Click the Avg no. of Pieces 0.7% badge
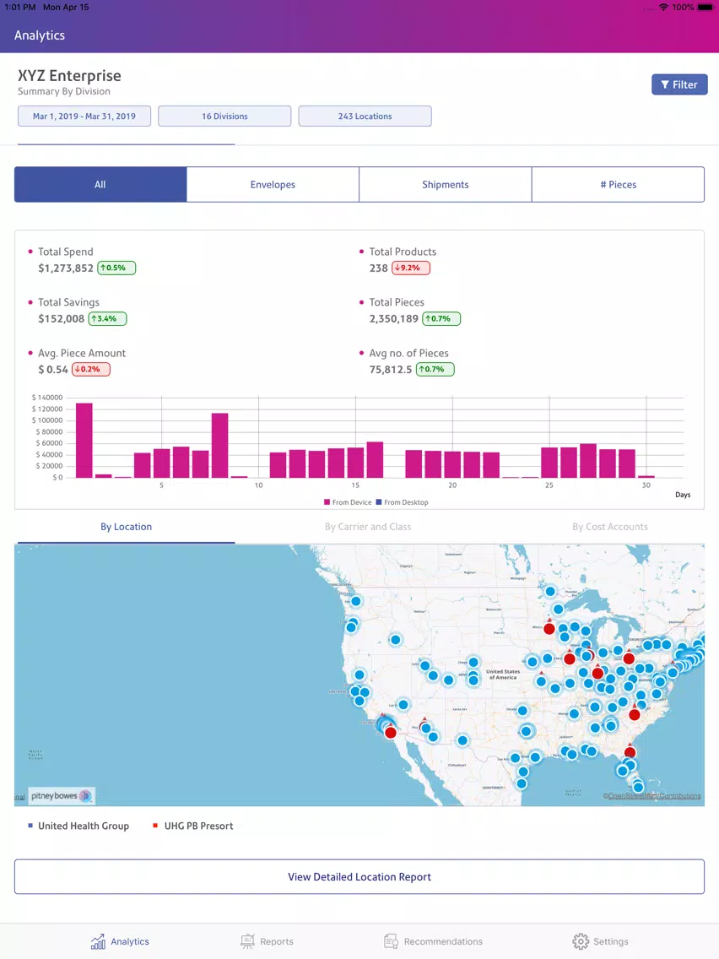This screenshot has height=959, width=719. point(435,370)
